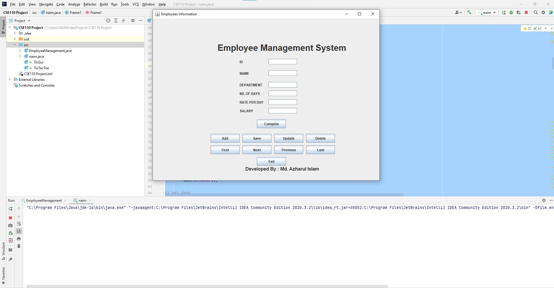
Task: Open the Refactor menu
Action: (x=90, y=4)
